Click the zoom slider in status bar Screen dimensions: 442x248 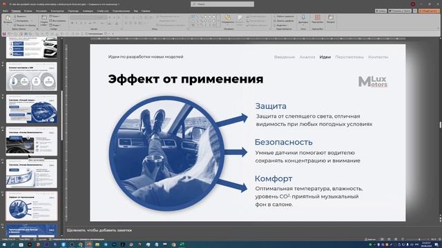point(419,239)
